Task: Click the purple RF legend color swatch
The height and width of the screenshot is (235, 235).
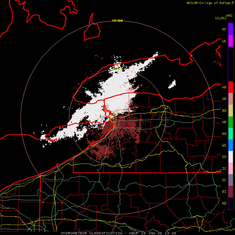Action: [x=231, y=29]
